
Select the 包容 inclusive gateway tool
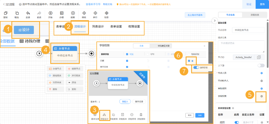click(x=106, y=13)
